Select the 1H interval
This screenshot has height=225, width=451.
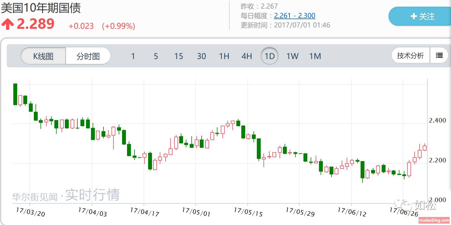pos(224,56)
